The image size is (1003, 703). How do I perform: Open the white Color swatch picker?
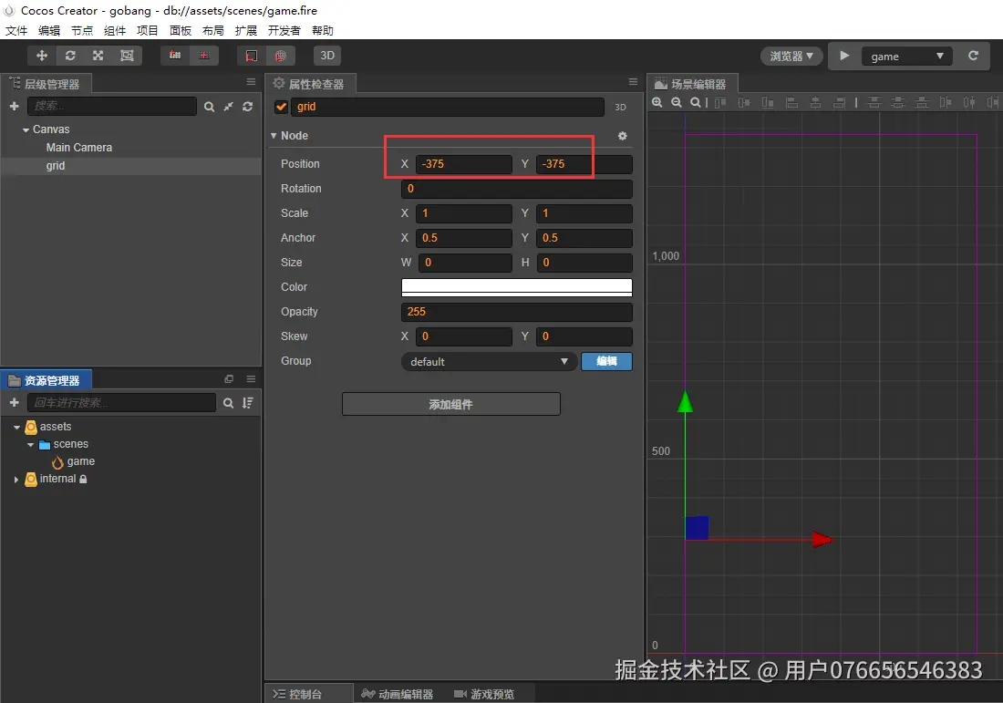(x=517, y=287)
